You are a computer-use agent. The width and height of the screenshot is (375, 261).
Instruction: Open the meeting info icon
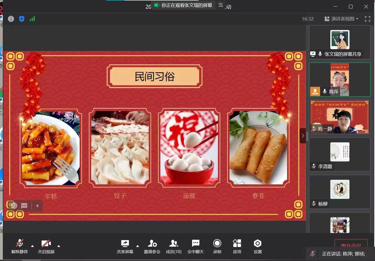pyautogui.click(x=11, y=19)
